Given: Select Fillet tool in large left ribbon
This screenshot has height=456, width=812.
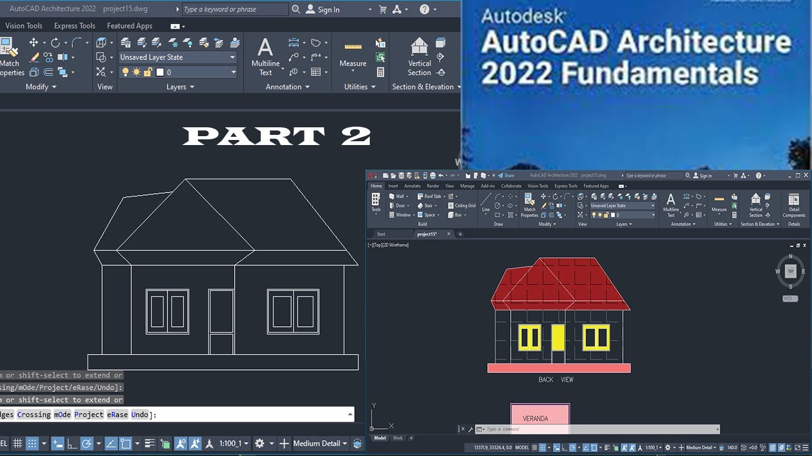Looking at the screenshot, I should [x=77, y=43].
